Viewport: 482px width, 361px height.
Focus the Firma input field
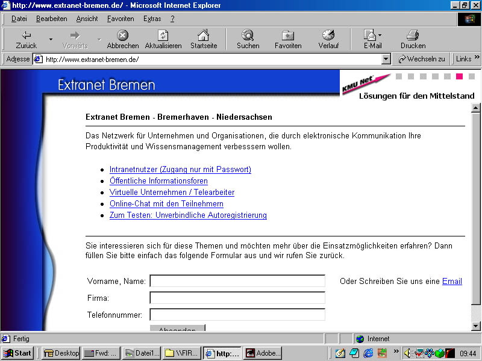coord(237,298)
